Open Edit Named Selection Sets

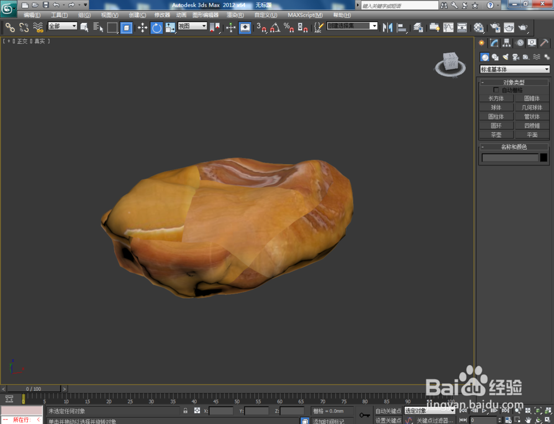319,28
